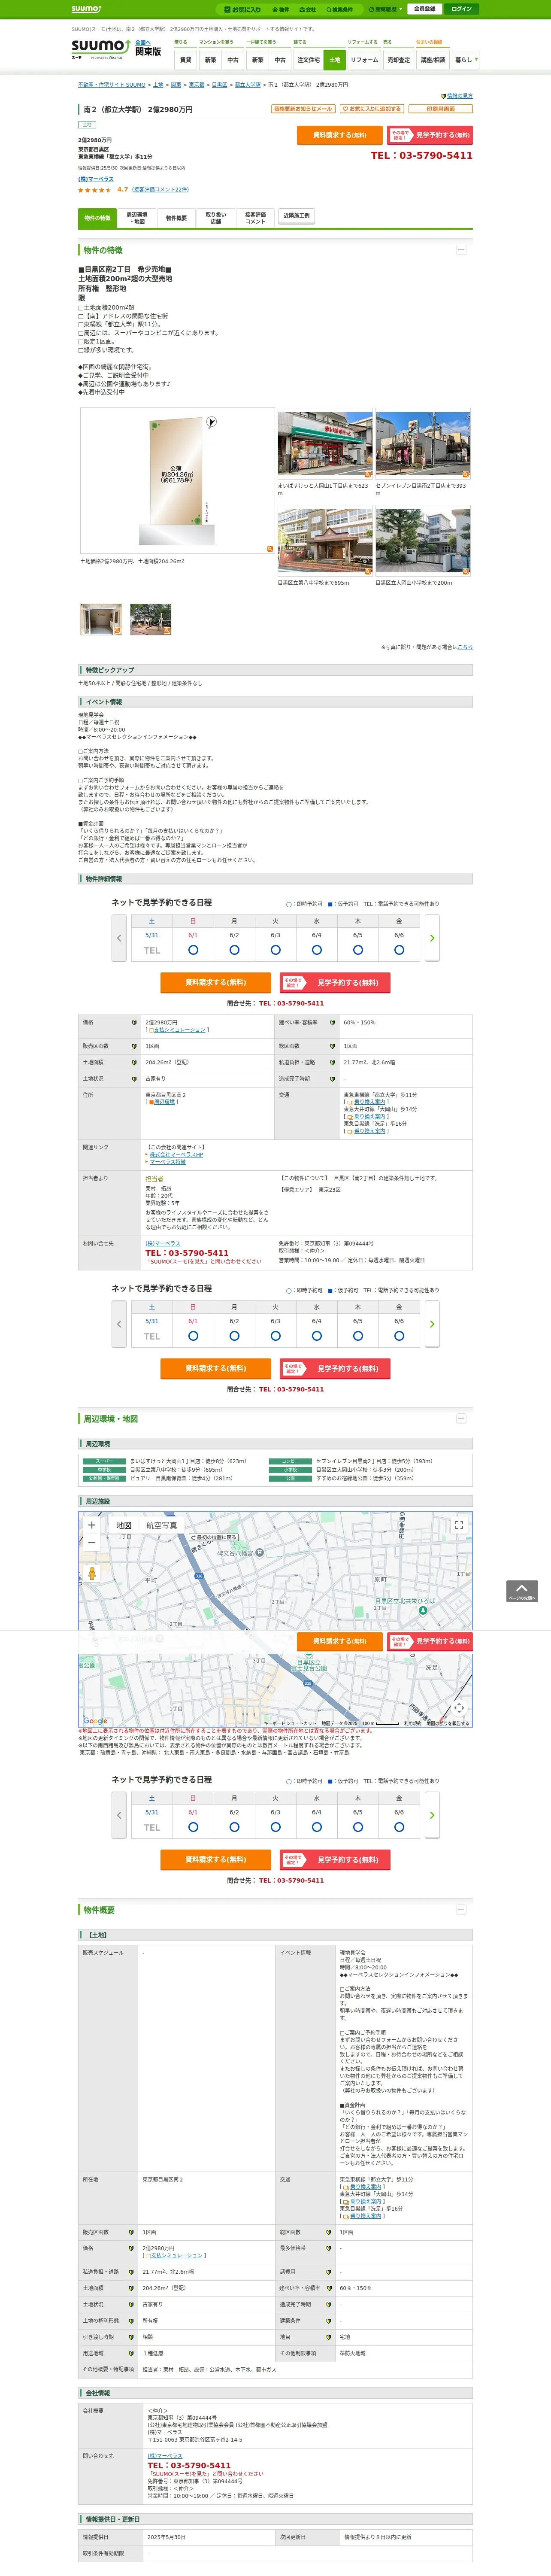Collapse the 物件の特徴 section
Image resolution: width=551 pixels, height=2576 pixels.
[x=461, y=250]
